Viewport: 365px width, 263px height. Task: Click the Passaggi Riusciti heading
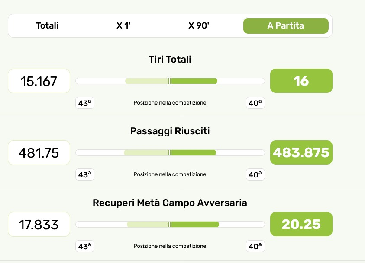[x=170, y=131]
